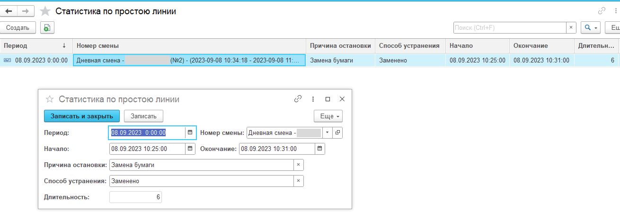Open the calendar picker for the Начало field
The height and width of the screenshot is (212, 620).
190,149
